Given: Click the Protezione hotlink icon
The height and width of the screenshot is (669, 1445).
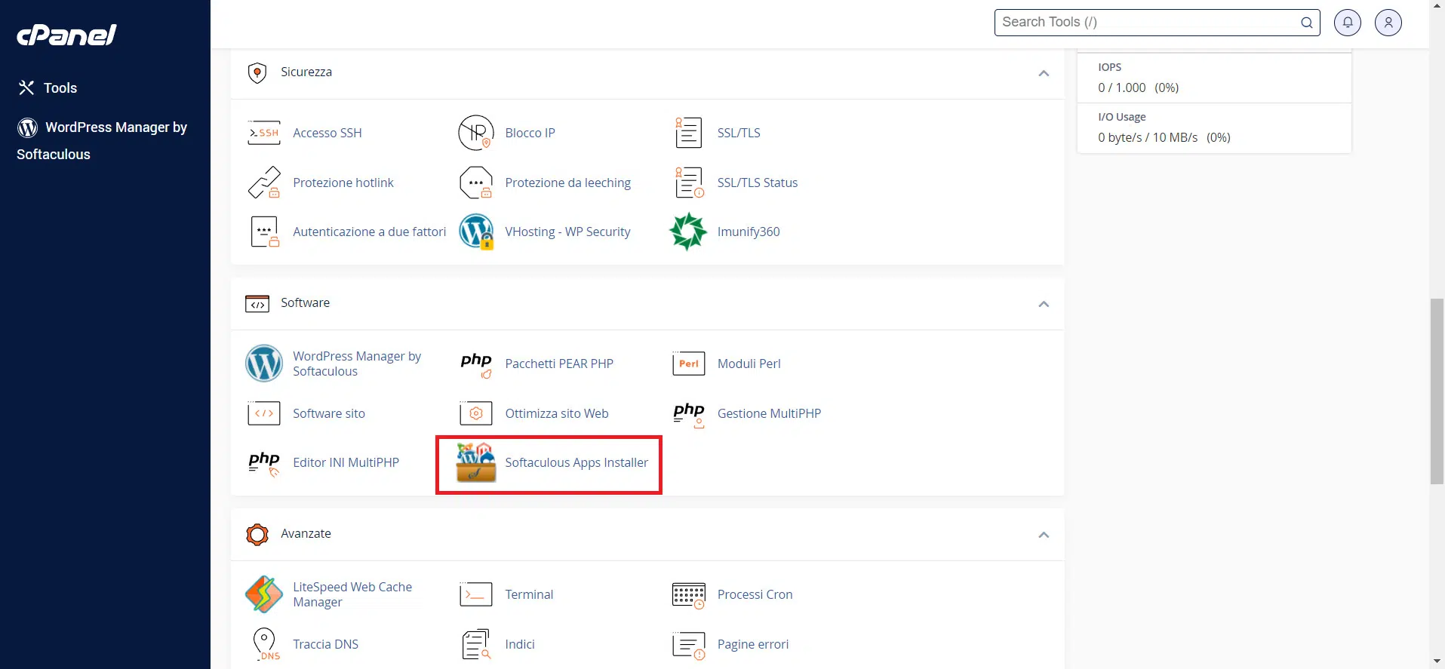Looking at the screenshot, I should click(x=264, y=183).
